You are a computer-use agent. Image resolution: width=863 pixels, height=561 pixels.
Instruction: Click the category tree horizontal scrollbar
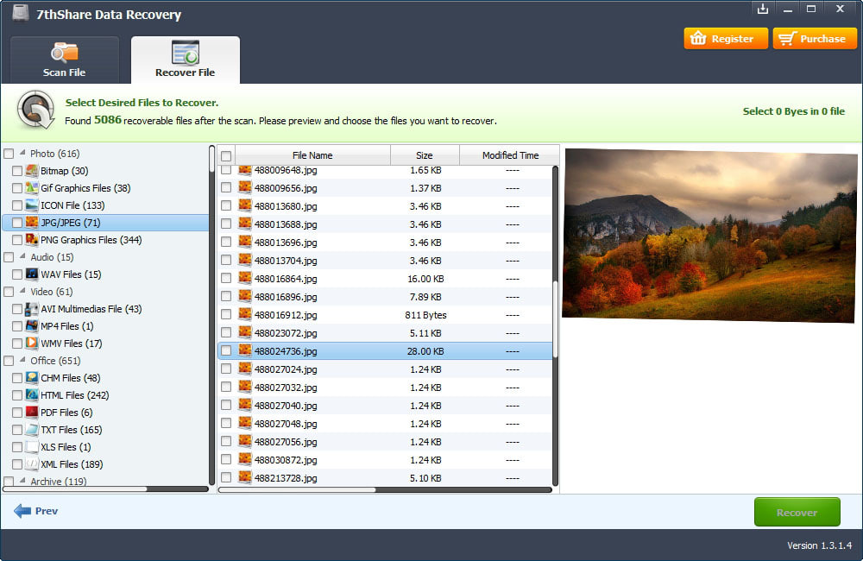pyautogui.click(x=105, y=489)
